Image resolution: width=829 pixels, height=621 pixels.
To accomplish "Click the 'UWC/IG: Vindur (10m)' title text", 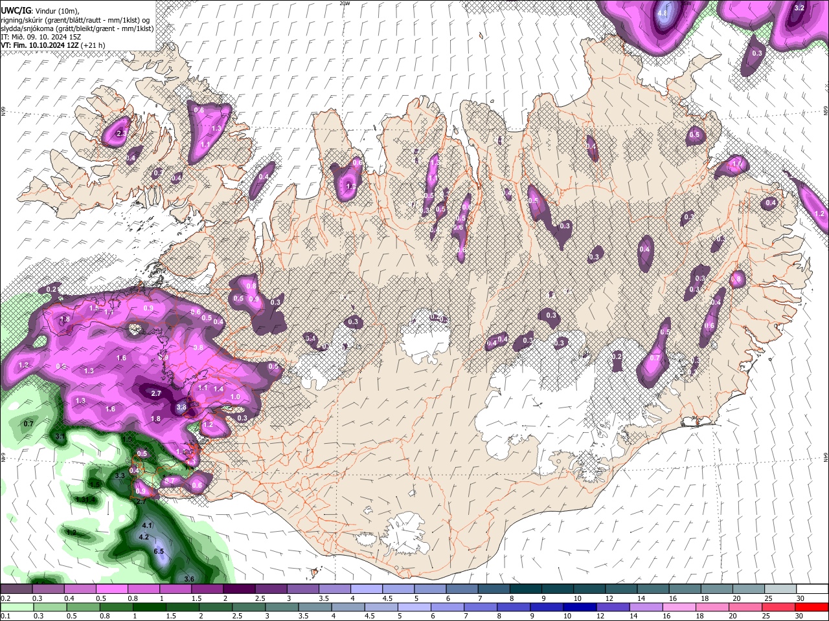I will pyautogui.click(x=40, y=10).
